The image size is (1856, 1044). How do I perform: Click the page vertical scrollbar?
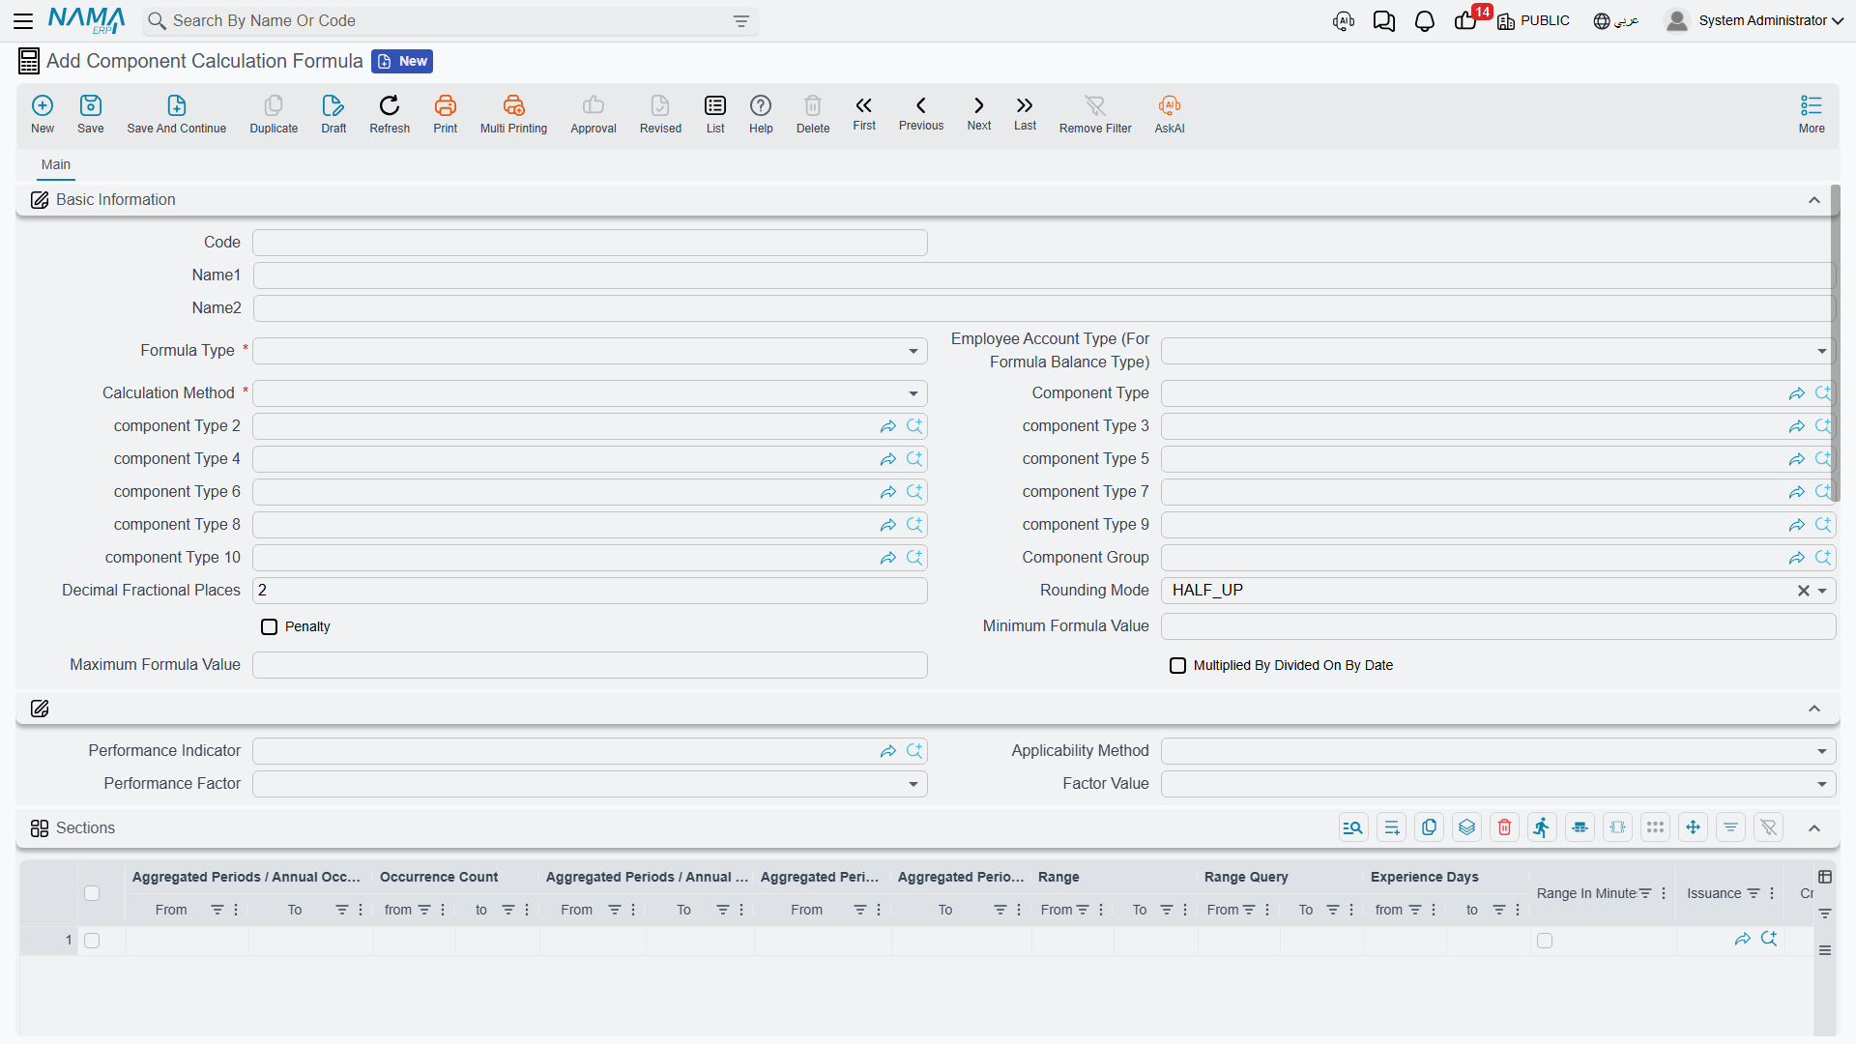[x=1835, y=343]
